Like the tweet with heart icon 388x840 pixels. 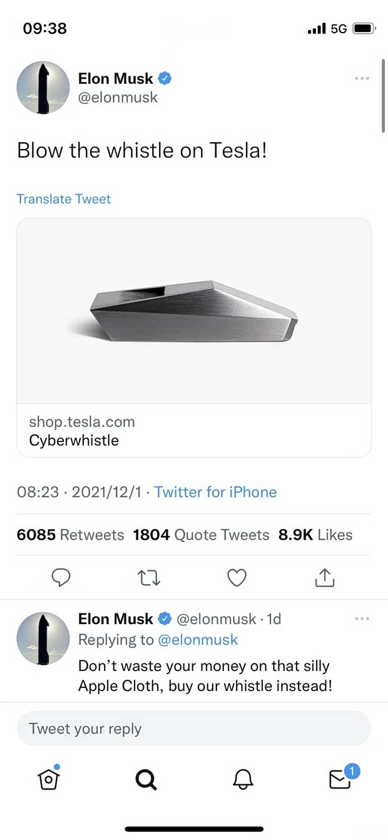pyautogui.click(x=237, y=578)
